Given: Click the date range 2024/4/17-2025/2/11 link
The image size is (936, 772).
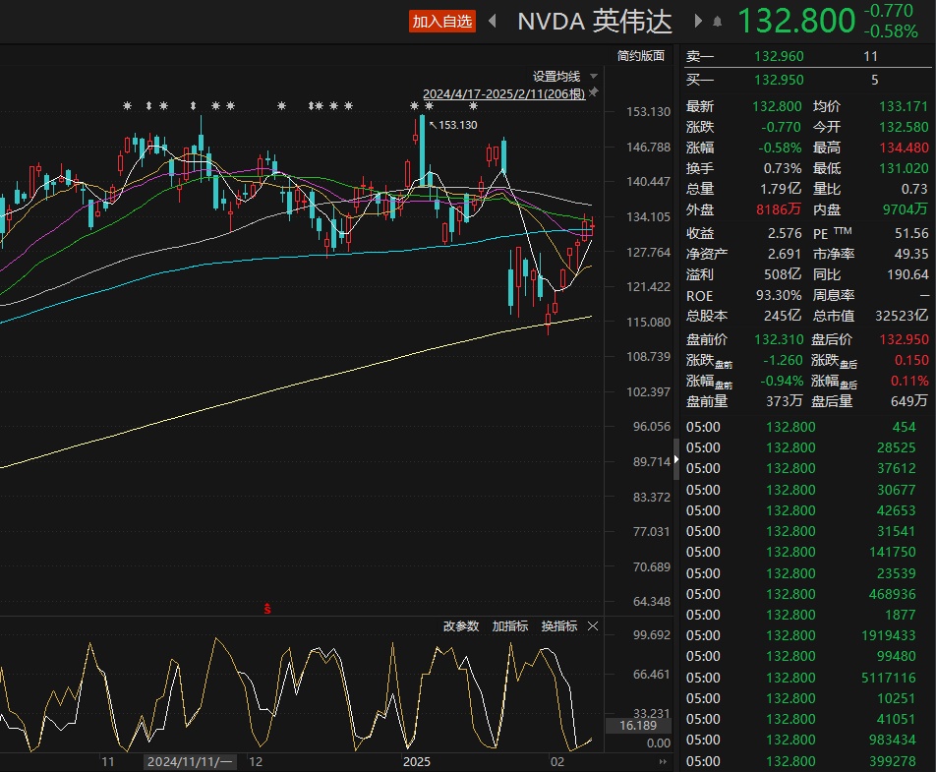Looking at the screenshot, I should tap(503, 94).
